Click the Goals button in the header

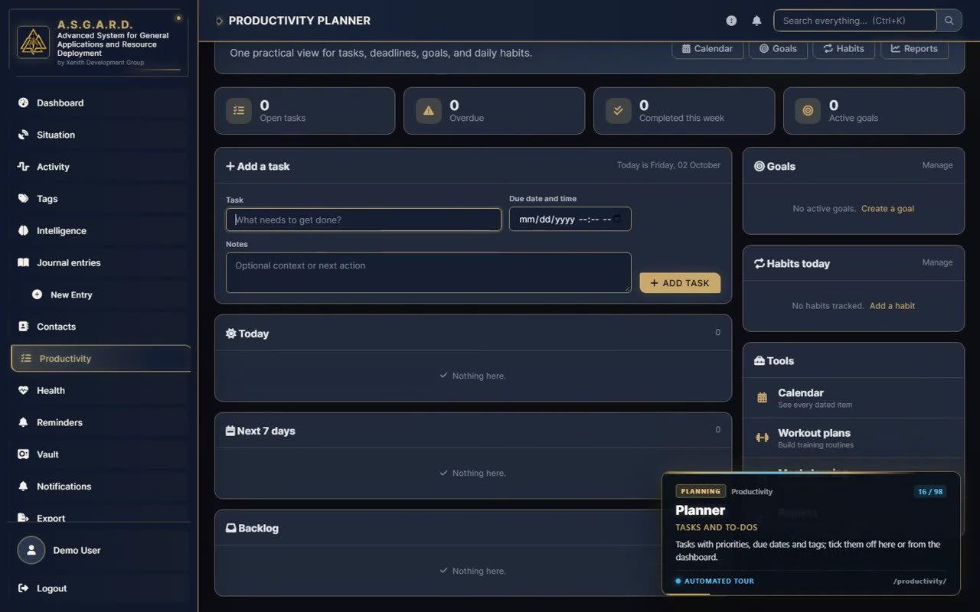tap(778, 48)
